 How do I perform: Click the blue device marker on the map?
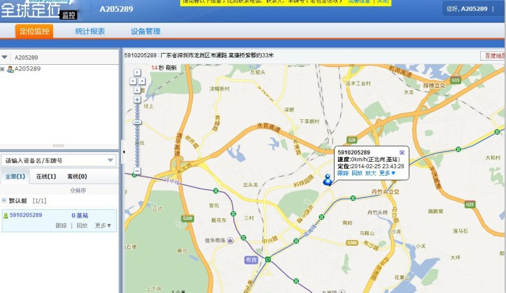(328, 180)
